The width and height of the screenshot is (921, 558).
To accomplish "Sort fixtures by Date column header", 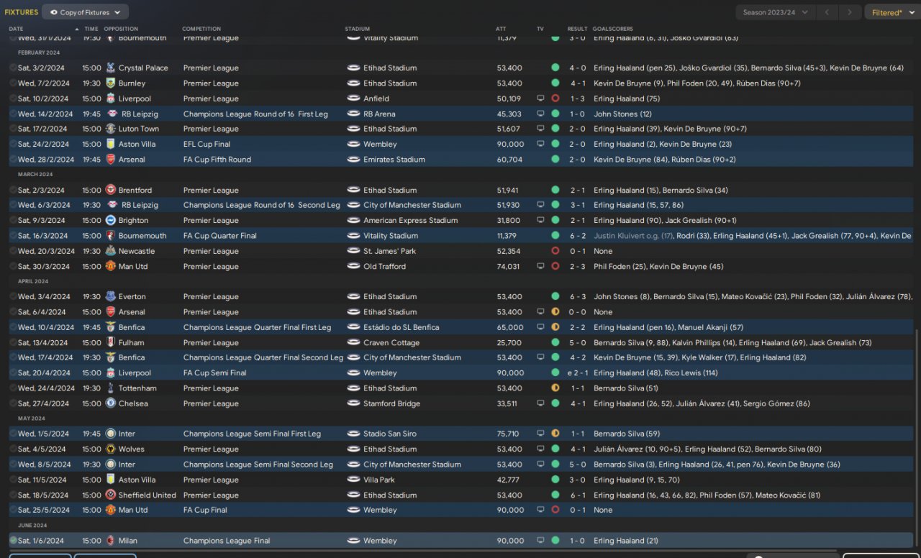I will [16, 29].
